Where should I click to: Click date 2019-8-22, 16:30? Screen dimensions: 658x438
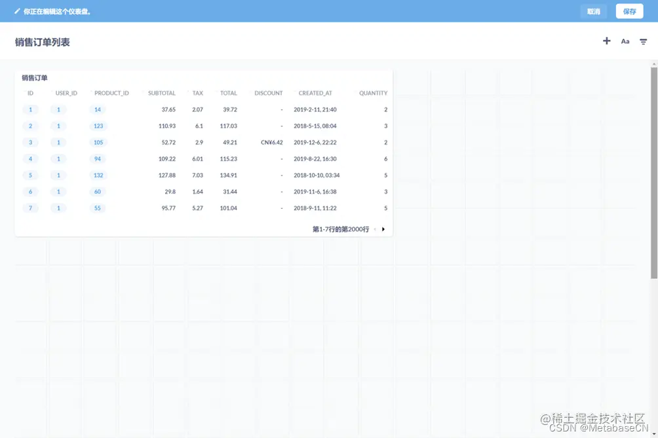(x=315, y=159)
